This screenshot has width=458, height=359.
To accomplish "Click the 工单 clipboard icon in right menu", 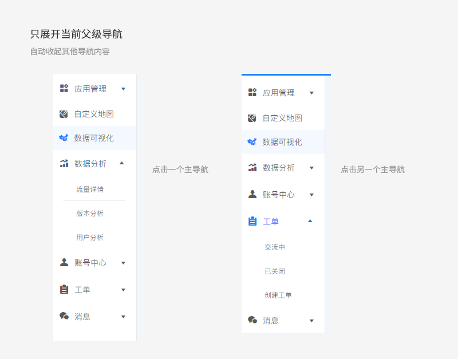I will pos(252,221).
